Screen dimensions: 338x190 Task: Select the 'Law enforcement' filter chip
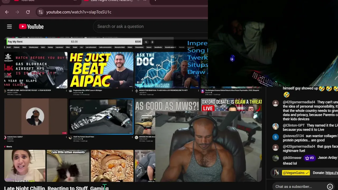pyautogui.click(x=91, y=47)
